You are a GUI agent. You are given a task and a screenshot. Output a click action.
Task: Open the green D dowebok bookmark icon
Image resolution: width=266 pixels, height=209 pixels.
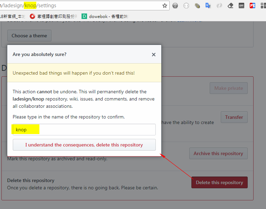[84, 16]
